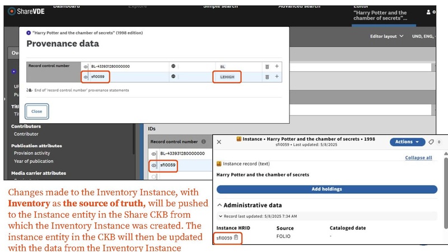The height and width of the screenshot is (252, 448).
Task: Select Contributor in the left sidebar
Action: click(x=26, y=134)
